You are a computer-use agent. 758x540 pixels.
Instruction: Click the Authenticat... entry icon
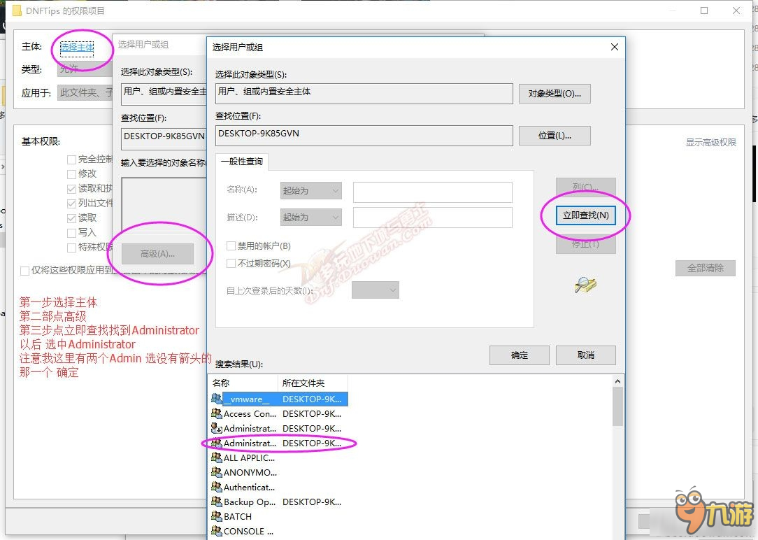pos(217,487)
